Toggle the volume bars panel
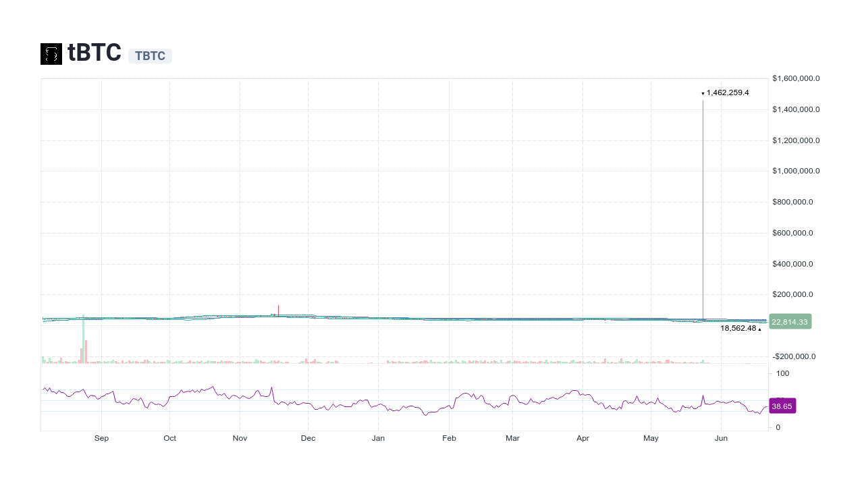The image size is (864, 486). tap(405, 360)
